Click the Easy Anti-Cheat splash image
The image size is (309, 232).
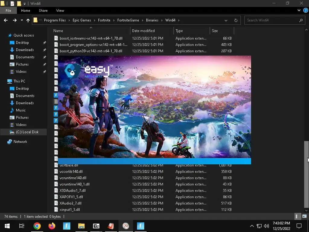point(154,107)
